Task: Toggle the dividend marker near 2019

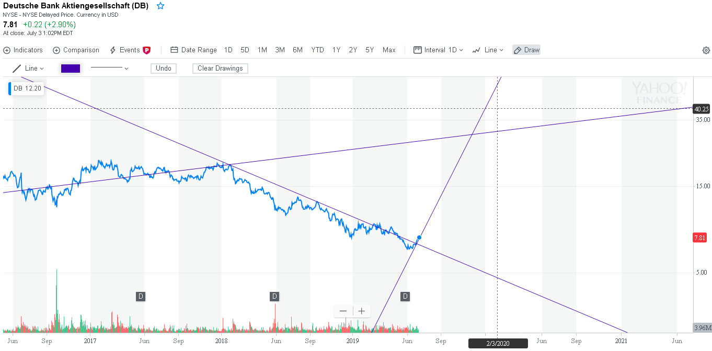Action: [405, 296]
